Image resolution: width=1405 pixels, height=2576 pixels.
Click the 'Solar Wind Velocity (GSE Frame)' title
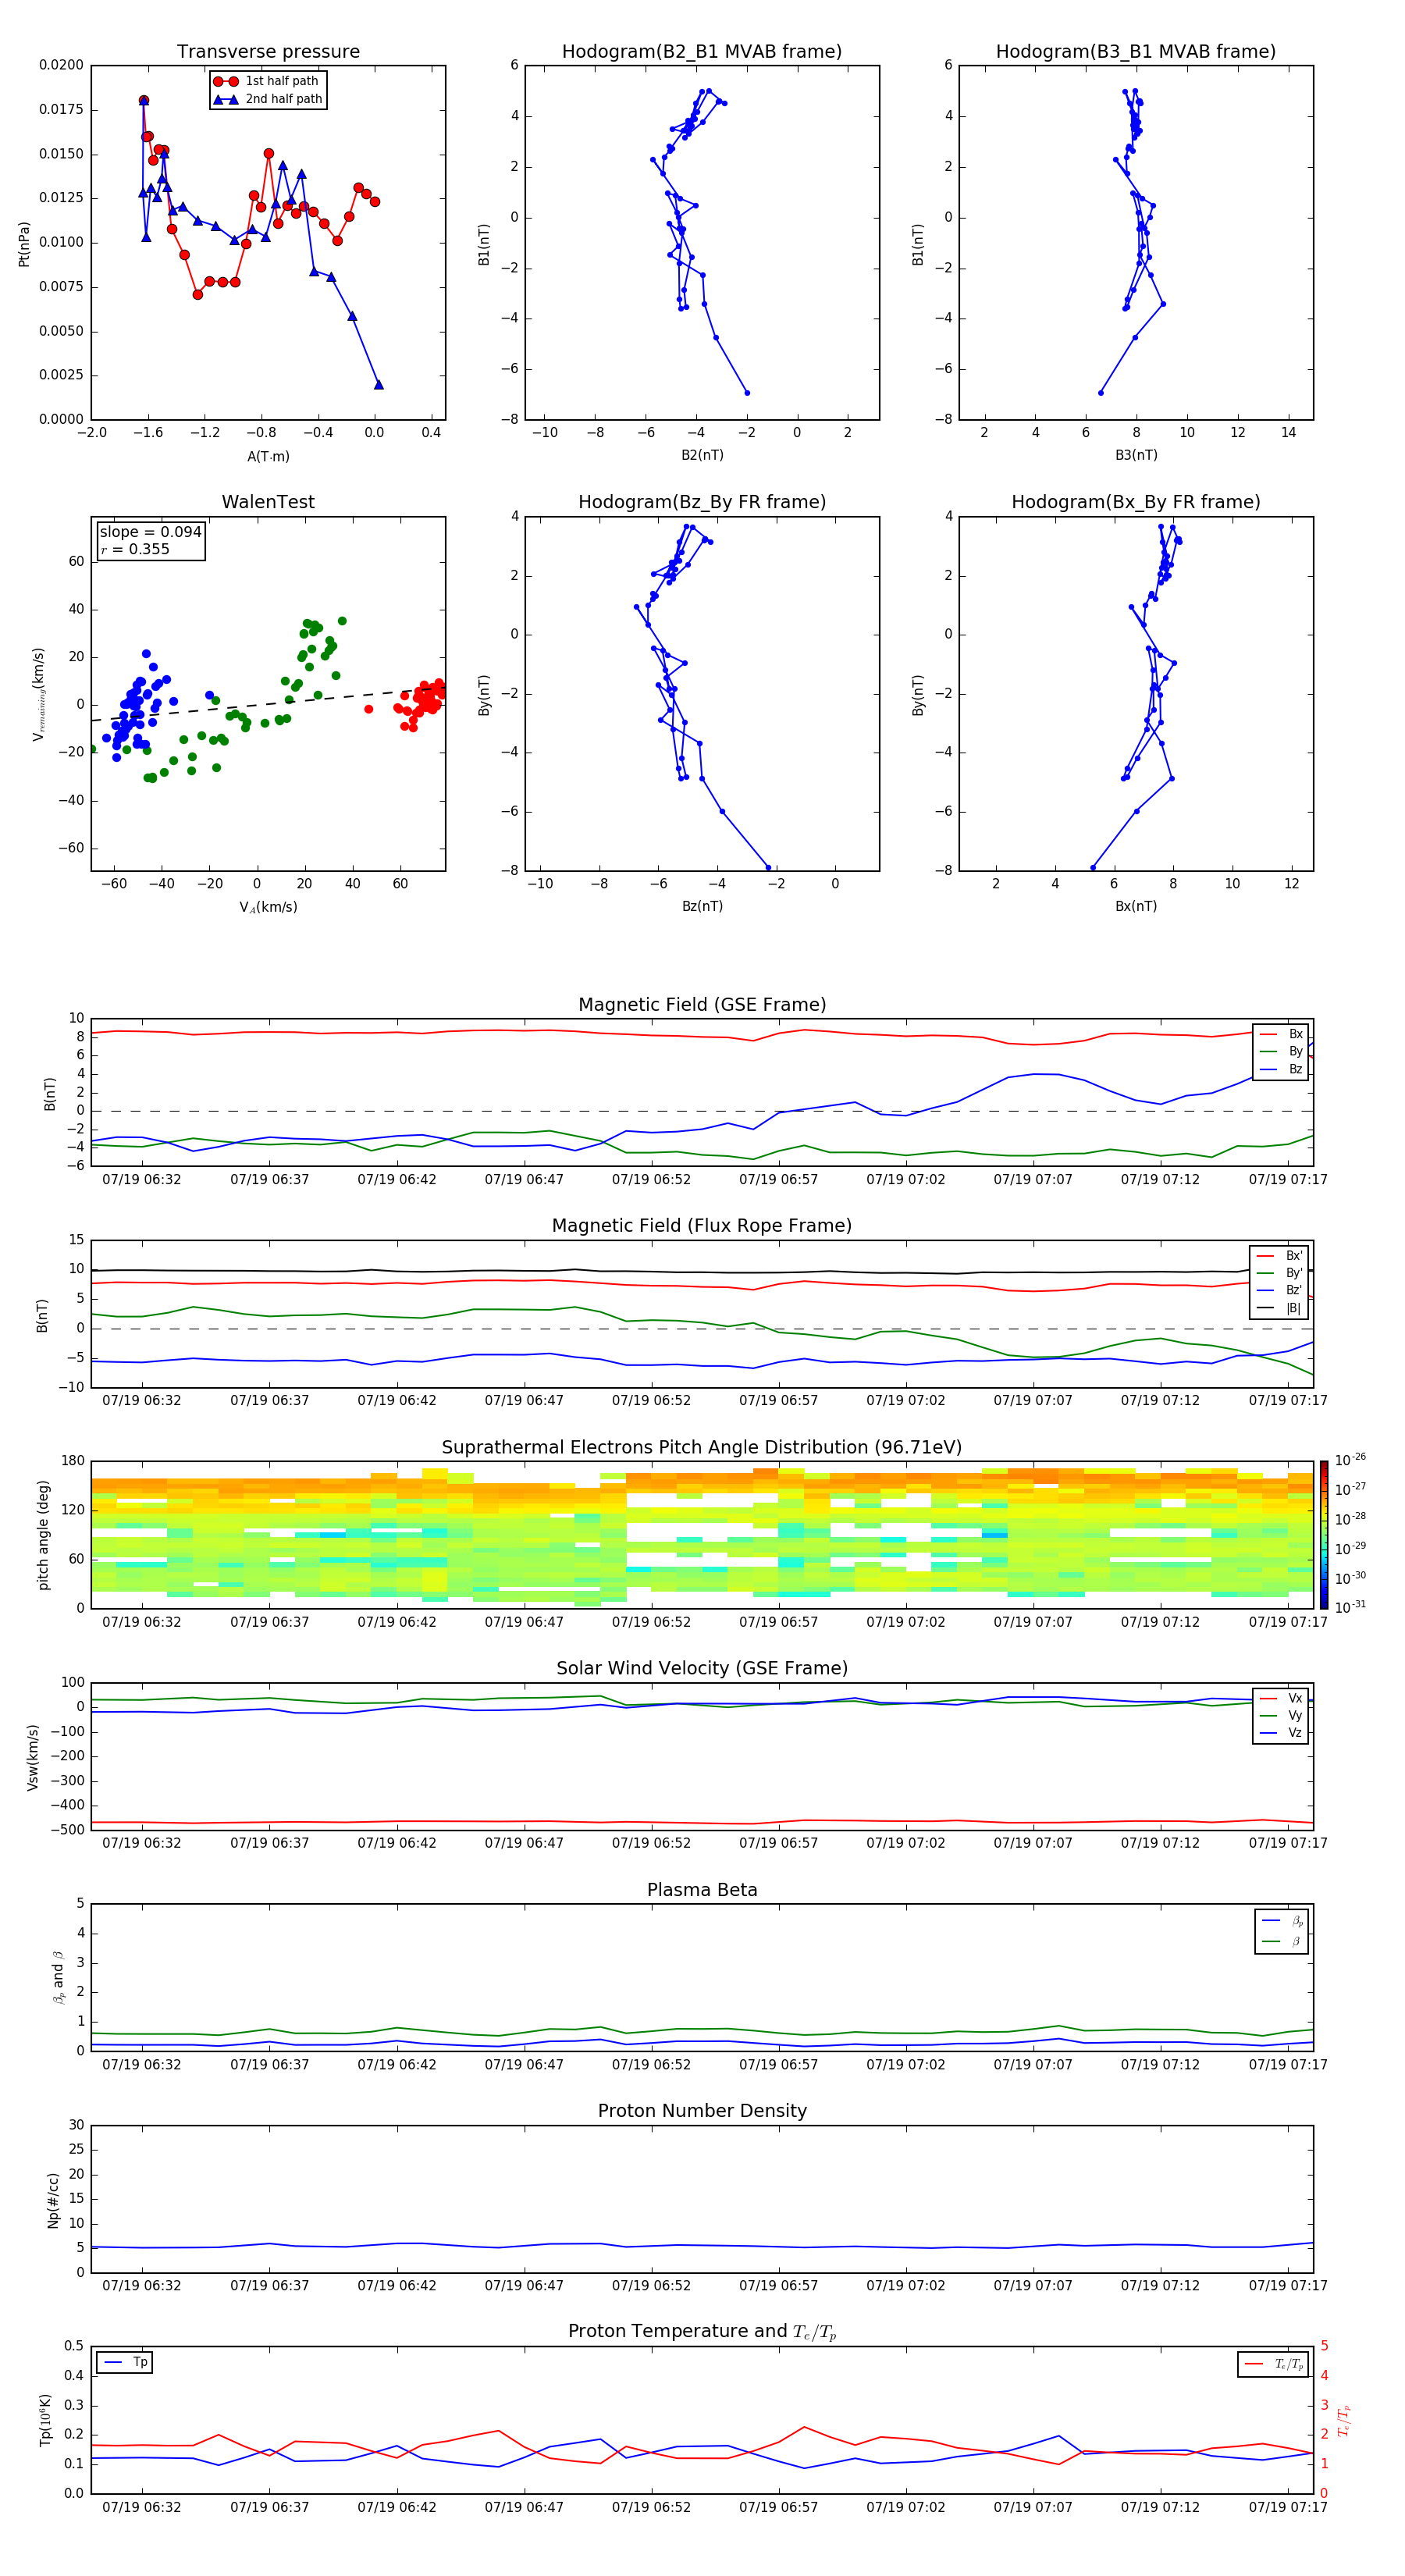pos(702,1668)
